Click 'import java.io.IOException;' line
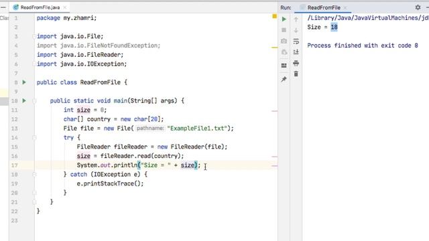Screen dimensions: 429x241 82,64
